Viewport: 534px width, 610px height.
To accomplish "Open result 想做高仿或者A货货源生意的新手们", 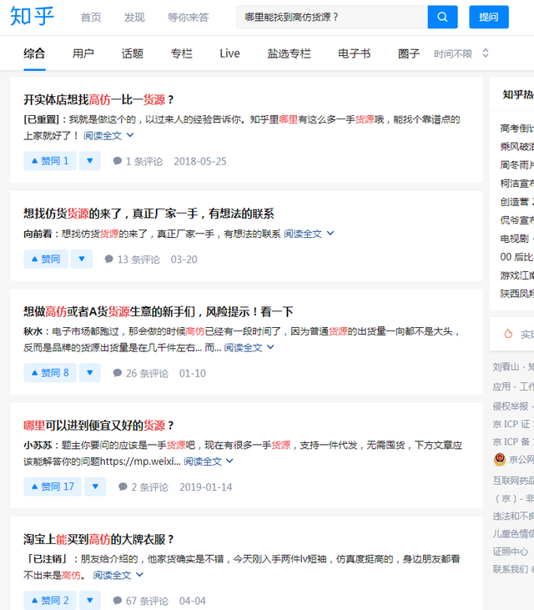I will (159, 312).
